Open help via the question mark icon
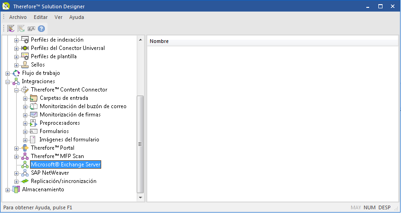 (x=41, y=28)
